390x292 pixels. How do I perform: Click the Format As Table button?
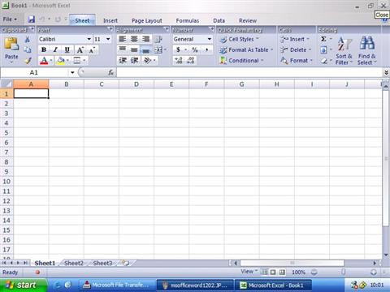[246, 50]
